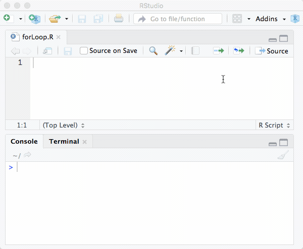The width and height of the screenshot is (303, 249).
Task: View the current working directory arrow icon
Action: point(27,155)
